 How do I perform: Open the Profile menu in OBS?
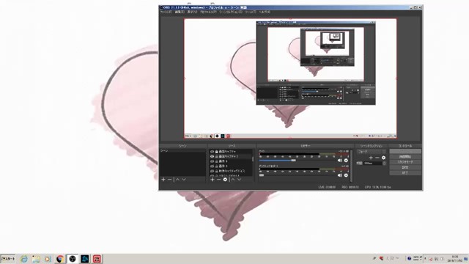pyautogui.click(x=208, y=12)
